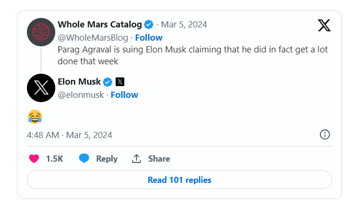Click Elon Musk's verified checkmark badge
Viewport: 358px width, 207px height.
pos(108,82)
